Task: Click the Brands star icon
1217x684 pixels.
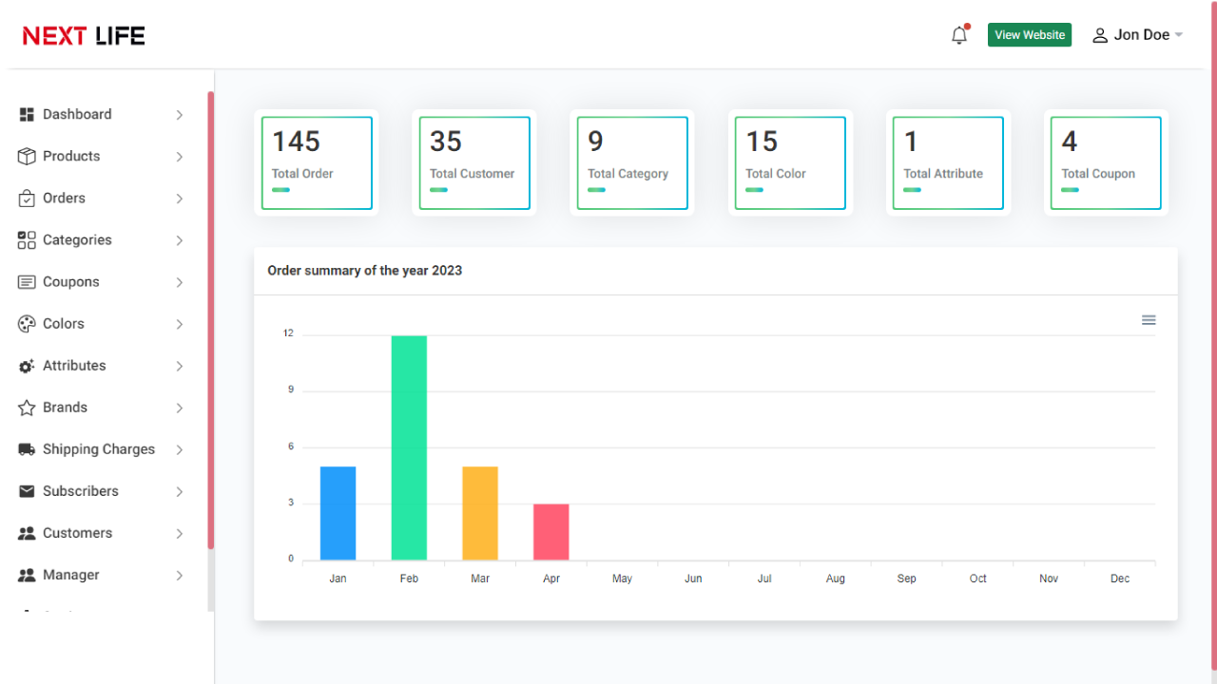Action: (x=27, y=408)
